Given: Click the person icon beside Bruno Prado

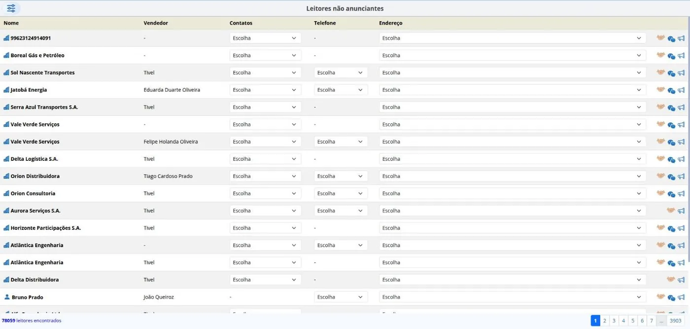Looking at the screenshot, I should tap(7, 297).
